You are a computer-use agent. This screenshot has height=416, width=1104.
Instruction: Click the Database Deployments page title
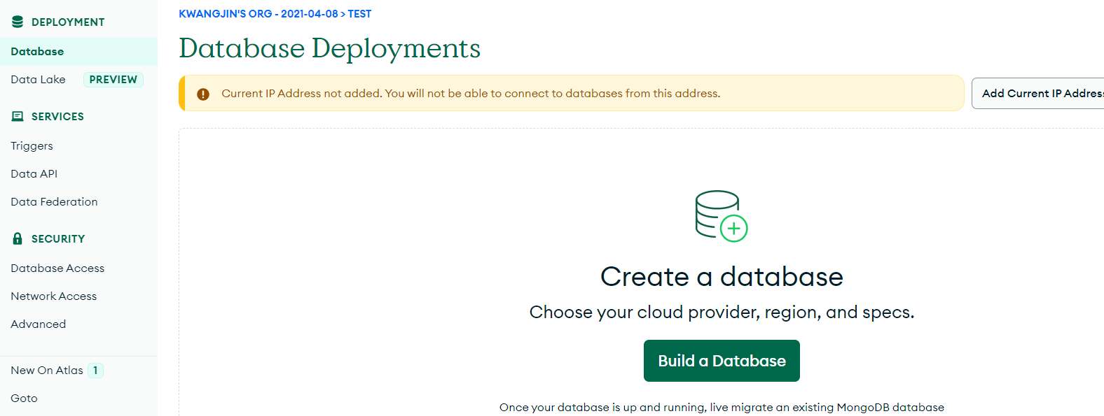pos(329,48)
